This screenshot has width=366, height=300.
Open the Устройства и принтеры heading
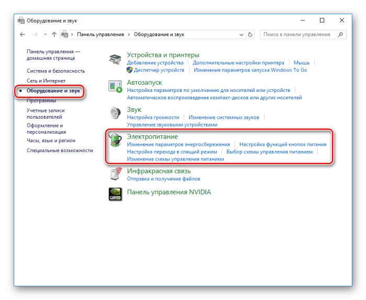(x=163, y=55)
